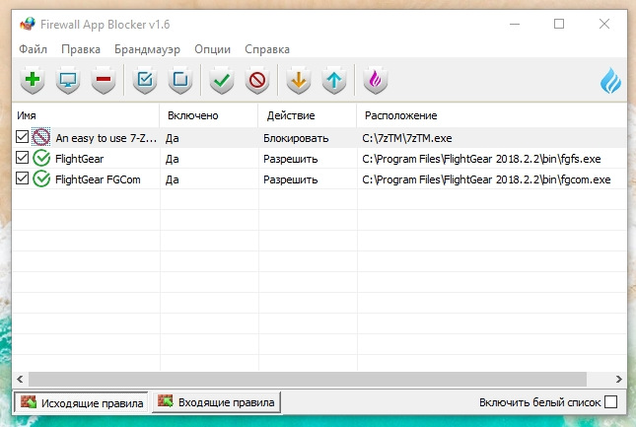
Task: Open the Файл menu
Action: click(33, 49)
